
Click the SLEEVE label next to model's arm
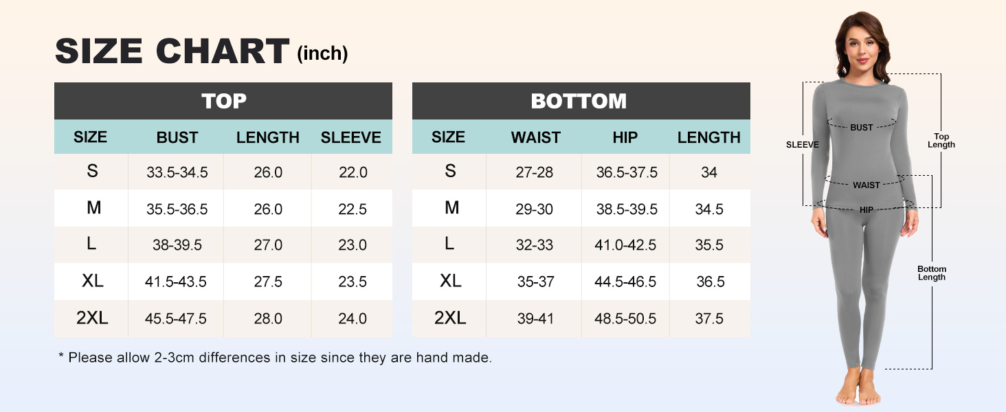pyautogui.click(x=802, y=145)
